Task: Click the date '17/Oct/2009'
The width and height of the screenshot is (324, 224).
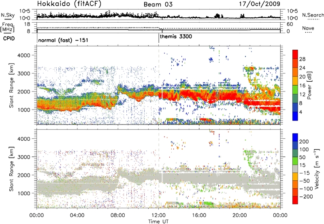Action: 260,4
